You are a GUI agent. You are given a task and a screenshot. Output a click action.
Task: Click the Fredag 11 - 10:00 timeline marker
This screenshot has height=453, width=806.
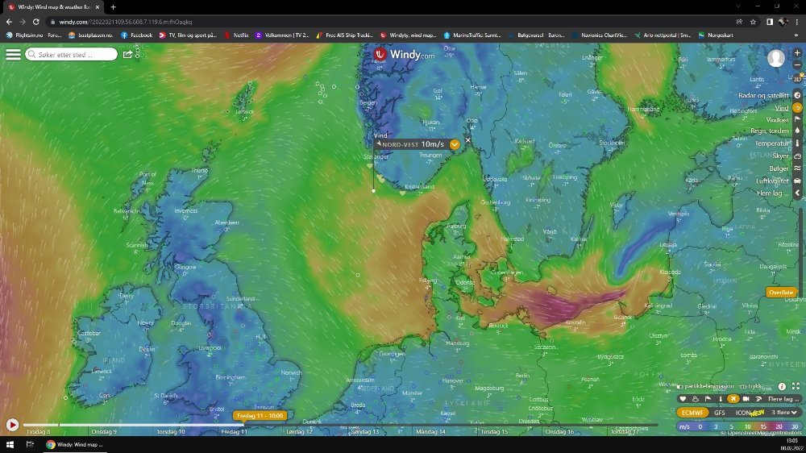click(260, 415)
